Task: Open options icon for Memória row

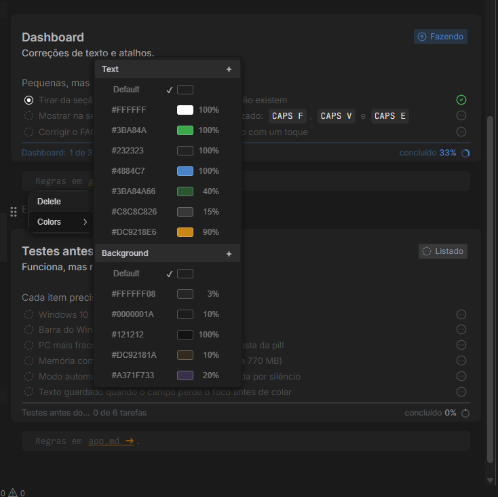Action: [461, 361]
